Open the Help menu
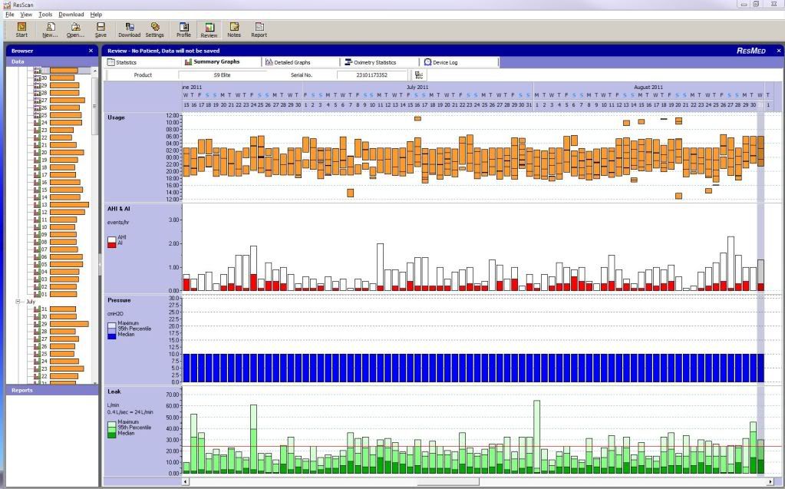Viewport: 785px width, 489px height. [96, 15]
